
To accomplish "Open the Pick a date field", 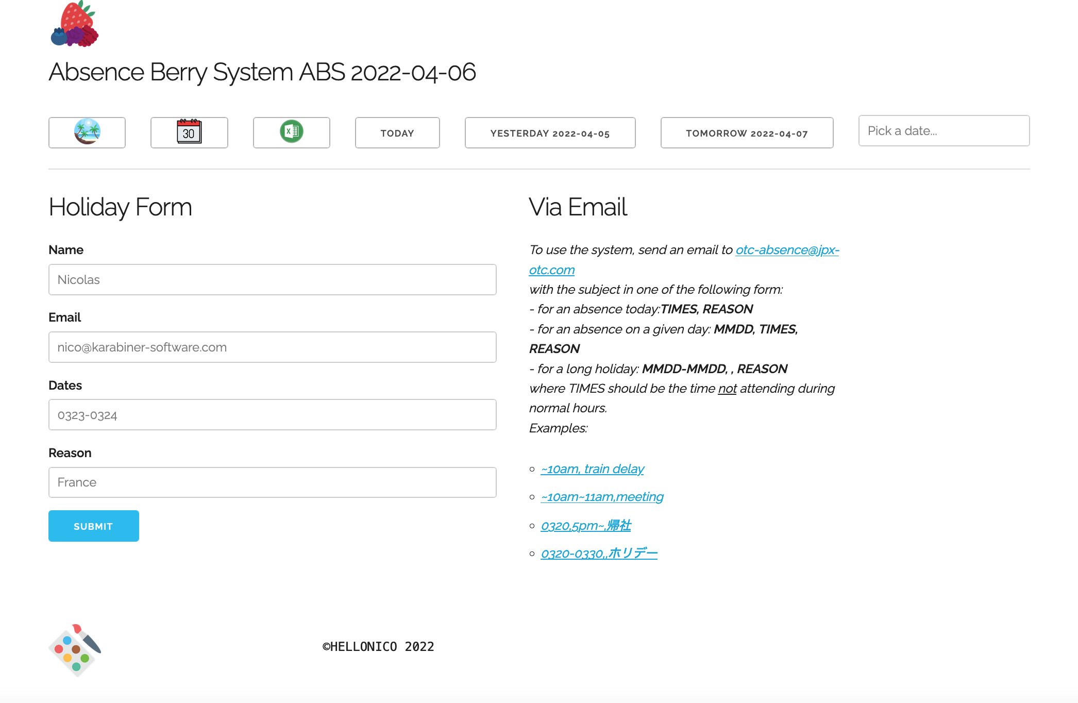I will click(944, 131).
